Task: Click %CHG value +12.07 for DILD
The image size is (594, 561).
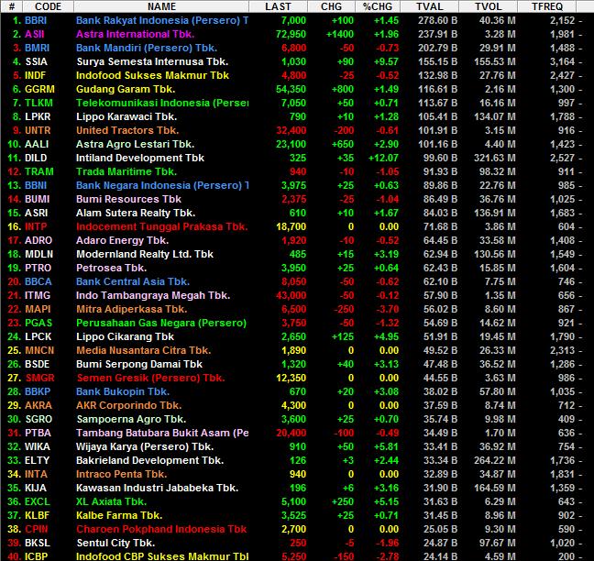Action: pos(383,158)
